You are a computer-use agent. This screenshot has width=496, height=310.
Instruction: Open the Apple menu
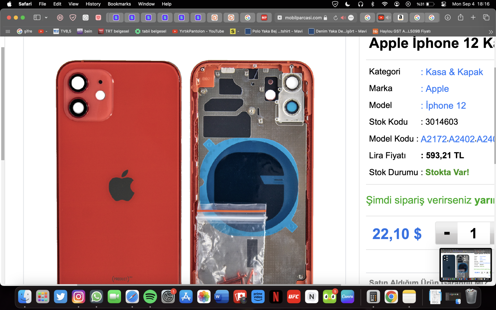(9, 4)
